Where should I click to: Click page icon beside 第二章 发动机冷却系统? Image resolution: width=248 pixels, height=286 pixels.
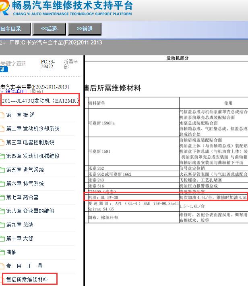click(x=2, y=129)
